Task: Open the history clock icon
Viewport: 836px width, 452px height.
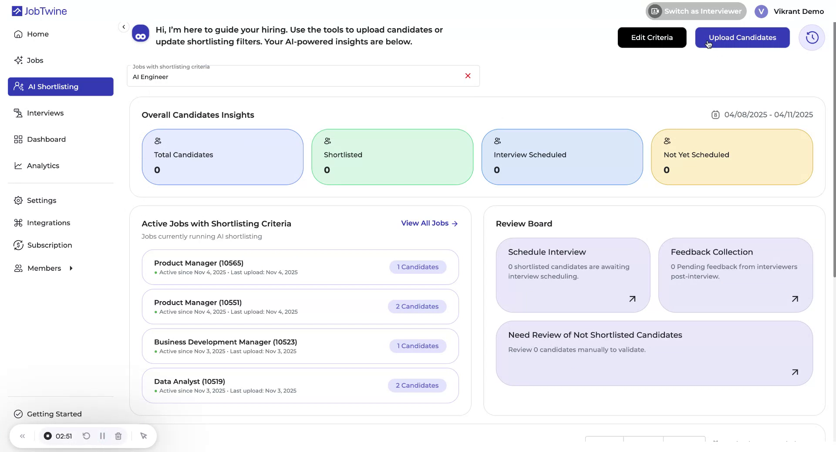Action: pos(812,38)
